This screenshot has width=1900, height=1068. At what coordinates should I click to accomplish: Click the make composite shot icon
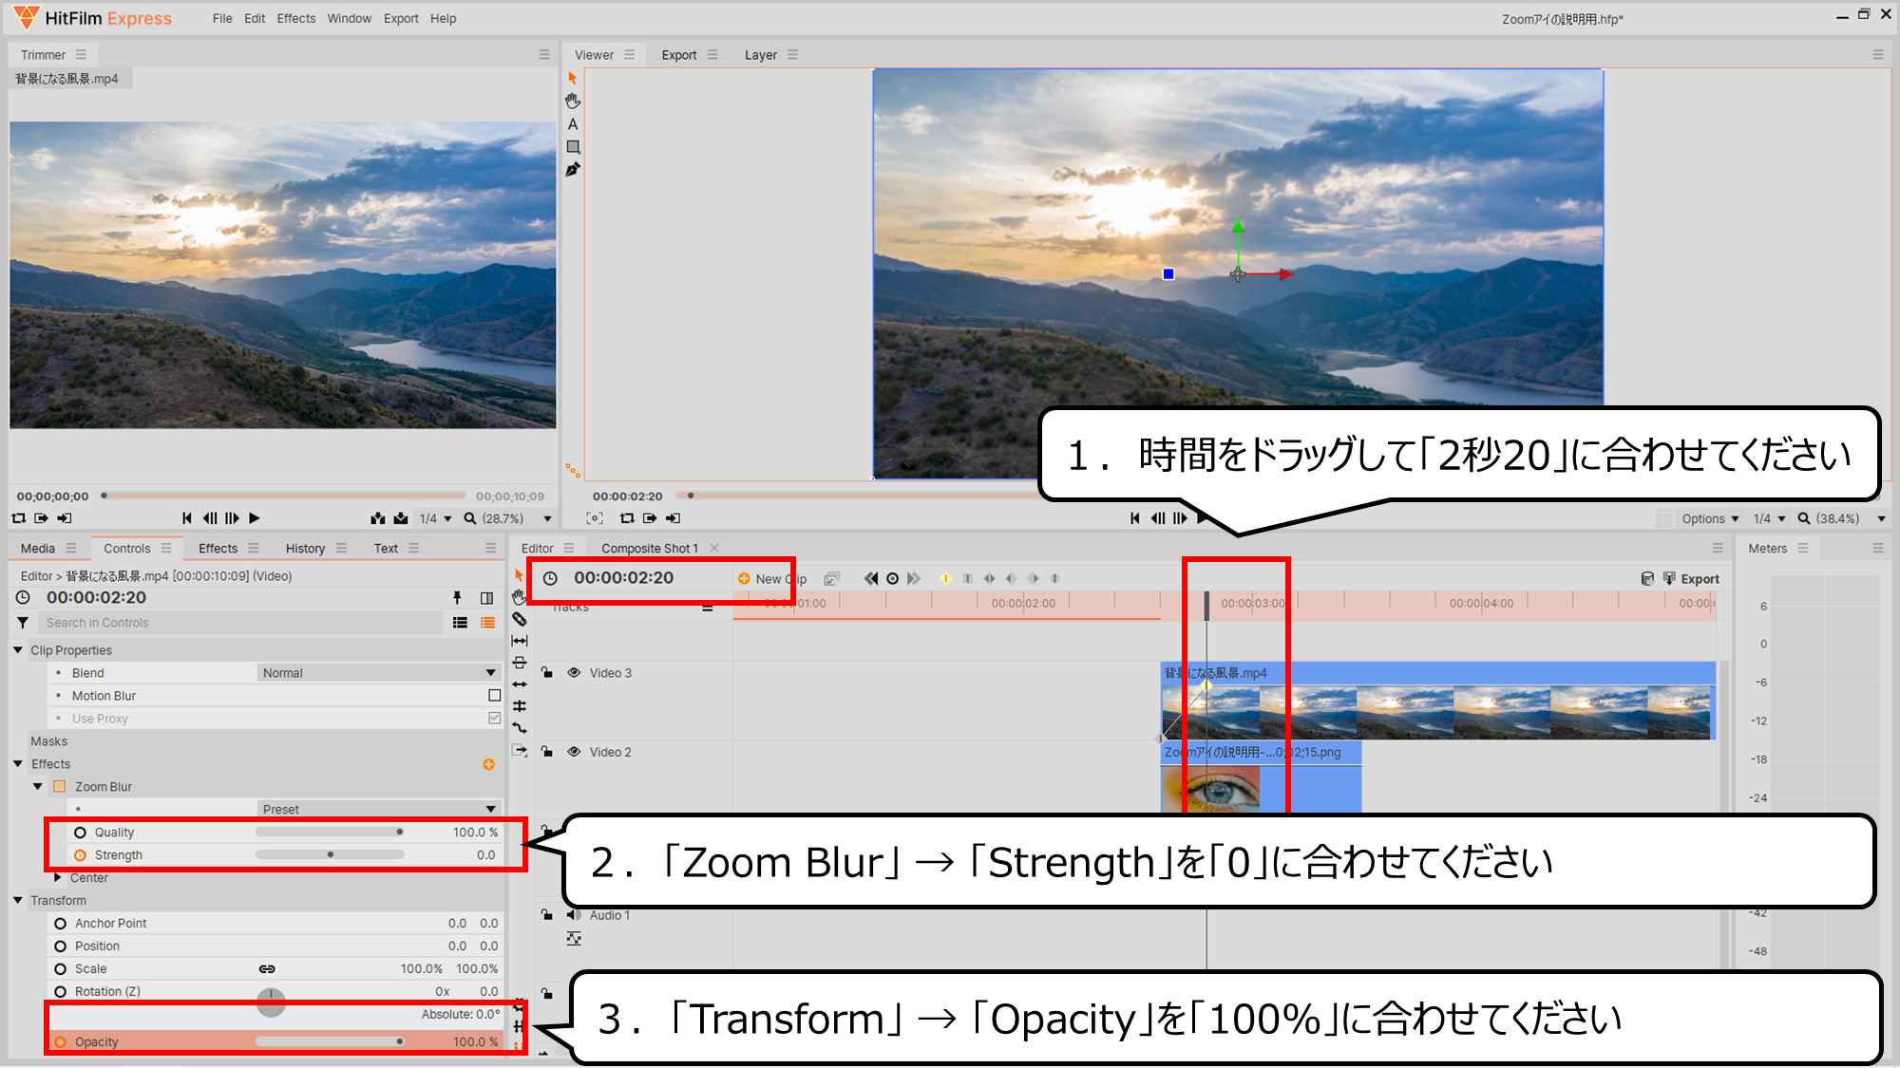832,578
